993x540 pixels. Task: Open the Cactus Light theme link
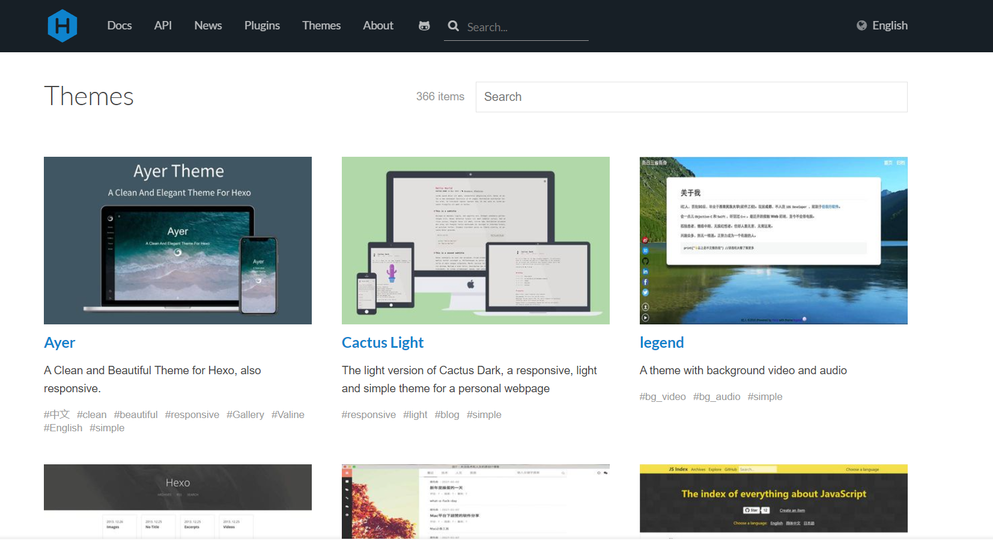tap(383, 342)
